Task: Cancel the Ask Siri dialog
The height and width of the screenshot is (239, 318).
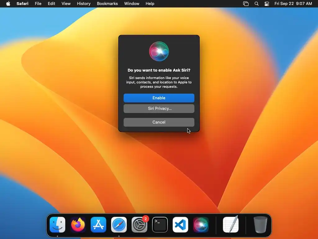Action: pyautogui.click(x=159, y=122)
